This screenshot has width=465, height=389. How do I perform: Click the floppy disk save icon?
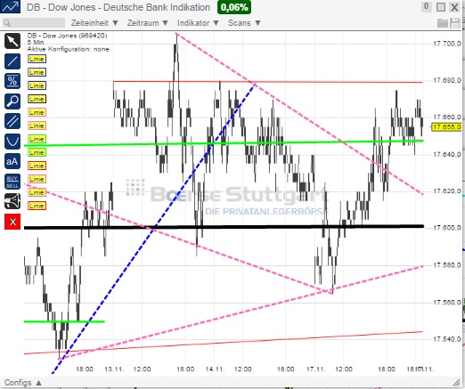[455, 23]
